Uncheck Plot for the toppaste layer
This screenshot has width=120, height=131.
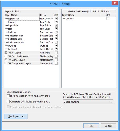(56, 22)
